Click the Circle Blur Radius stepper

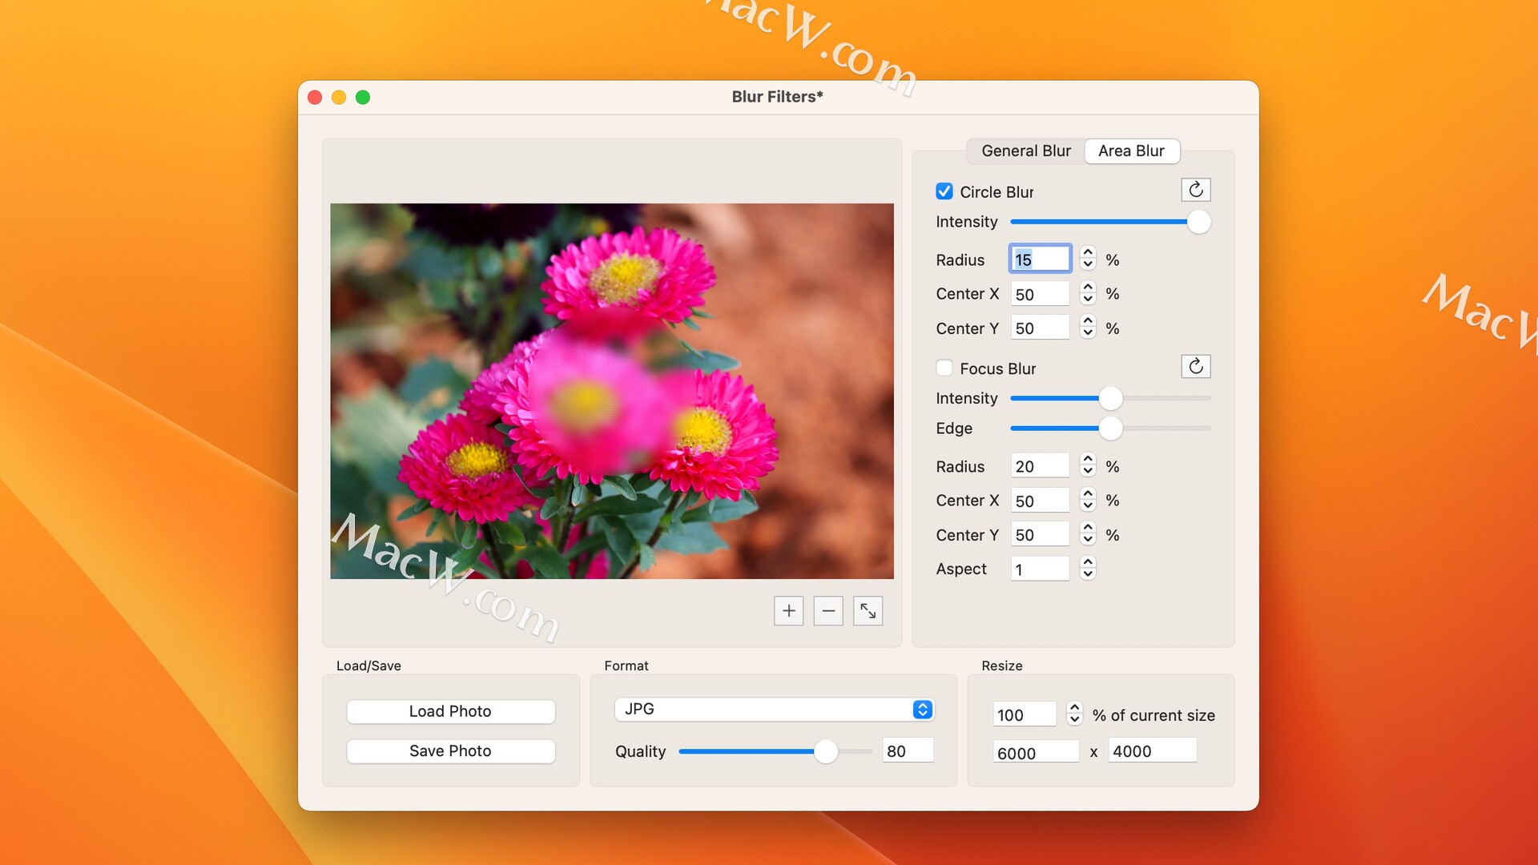point(1088,259)
